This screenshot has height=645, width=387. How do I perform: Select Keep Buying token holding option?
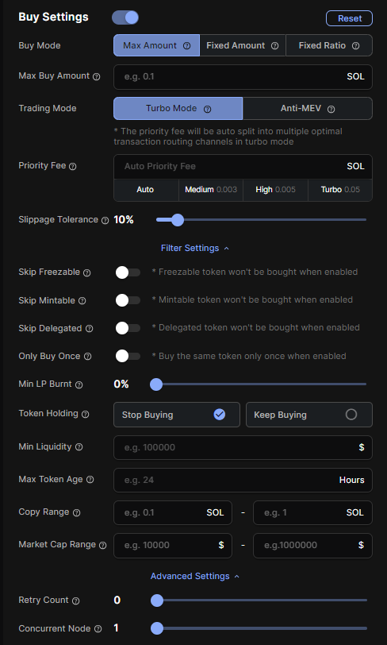click(309, 415)
